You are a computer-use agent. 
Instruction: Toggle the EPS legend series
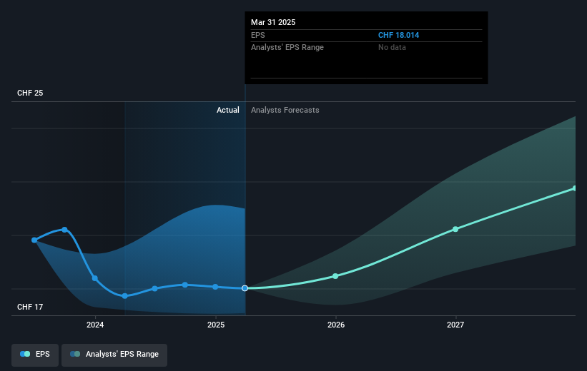35,354
